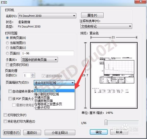Image resolution: width=147 pixels, height=139 pixels.
Task: Choose 小册子打印 in the scaling list
Action: (x=54, y=107)
